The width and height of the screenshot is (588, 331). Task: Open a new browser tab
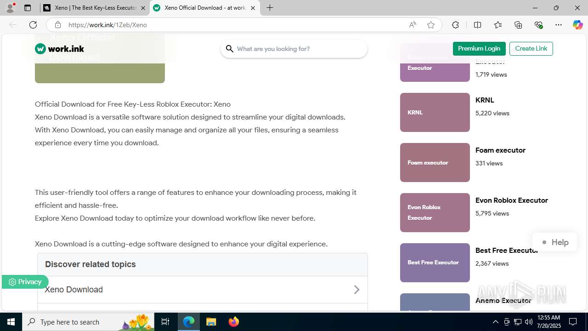click(x=270, y=8)
